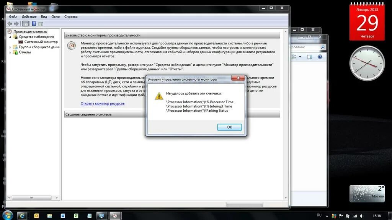This screenshot has height=220, width=392.
Task: Click the analog clock desktop gadget
Action: [x=367, y=63]
